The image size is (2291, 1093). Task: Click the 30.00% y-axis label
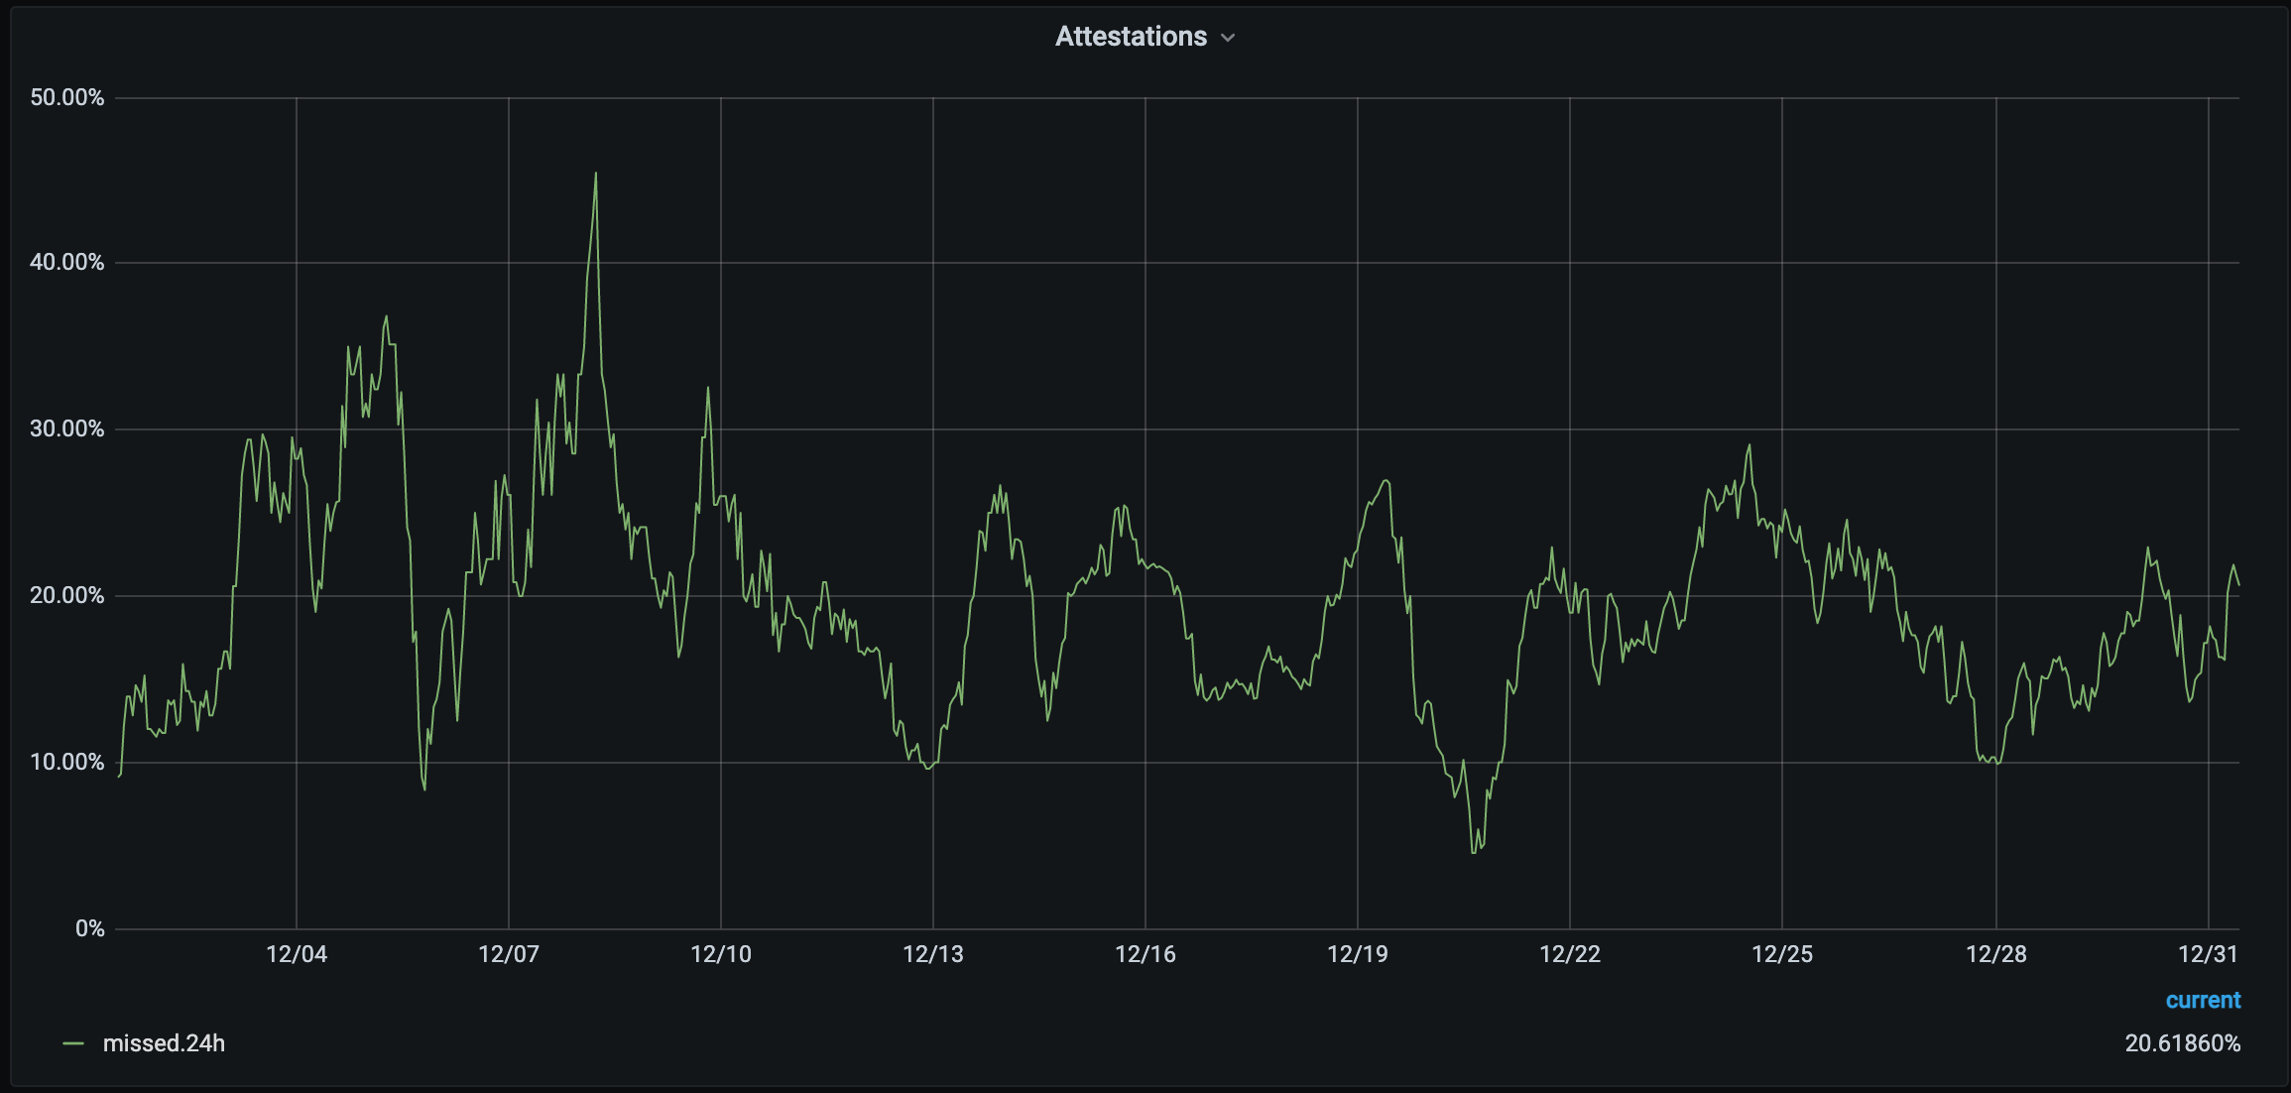(x=66, y=428)
